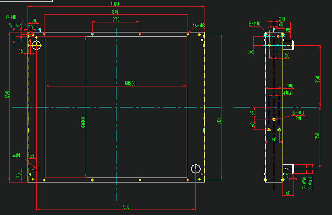Click the 810 dimension label

click(115, 11)
